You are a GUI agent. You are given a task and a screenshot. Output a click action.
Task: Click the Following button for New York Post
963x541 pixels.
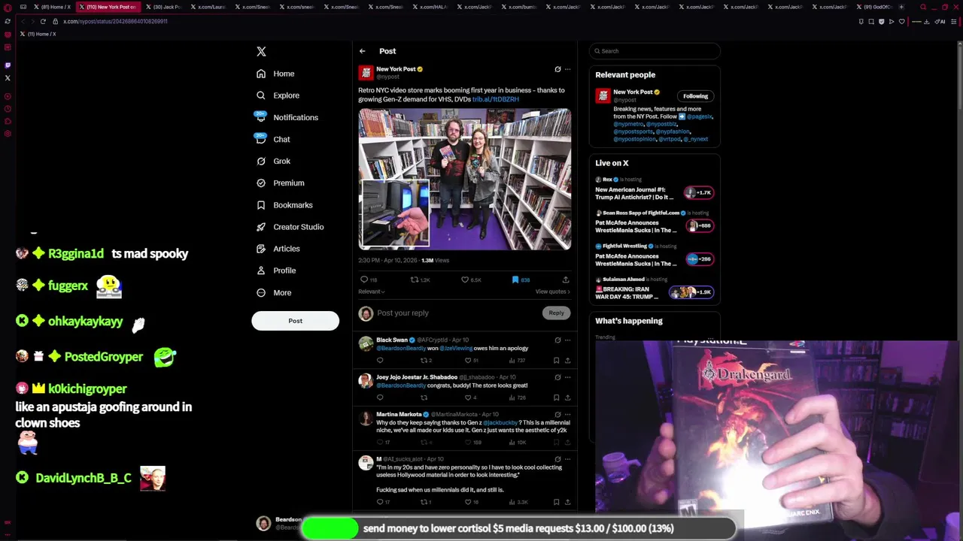[695, 96]
